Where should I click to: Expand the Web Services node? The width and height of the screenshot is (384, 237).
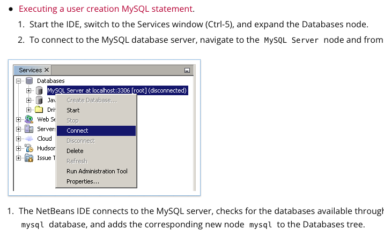point(18,119)
